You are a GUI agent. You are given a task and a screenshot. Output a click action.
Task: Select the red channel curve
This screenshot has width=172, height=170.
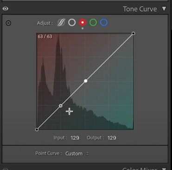[x=83, y=23]
